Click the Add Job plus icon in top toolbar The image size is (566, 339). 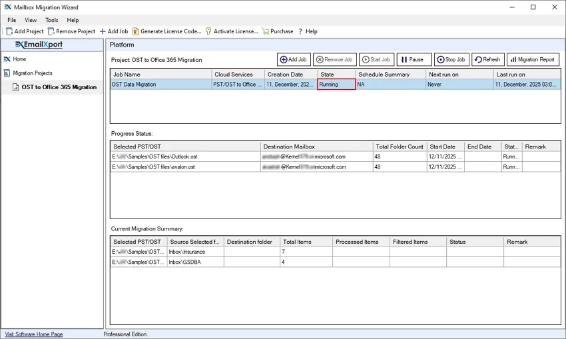click(103, 31)
